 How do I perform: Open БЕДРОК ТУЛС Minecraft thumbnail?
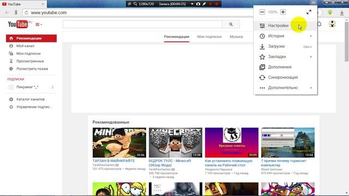point(176,143)
